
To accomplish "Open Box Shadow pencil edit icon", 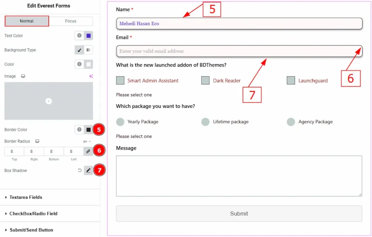I will pyautogui.click(x=88, y=170).
